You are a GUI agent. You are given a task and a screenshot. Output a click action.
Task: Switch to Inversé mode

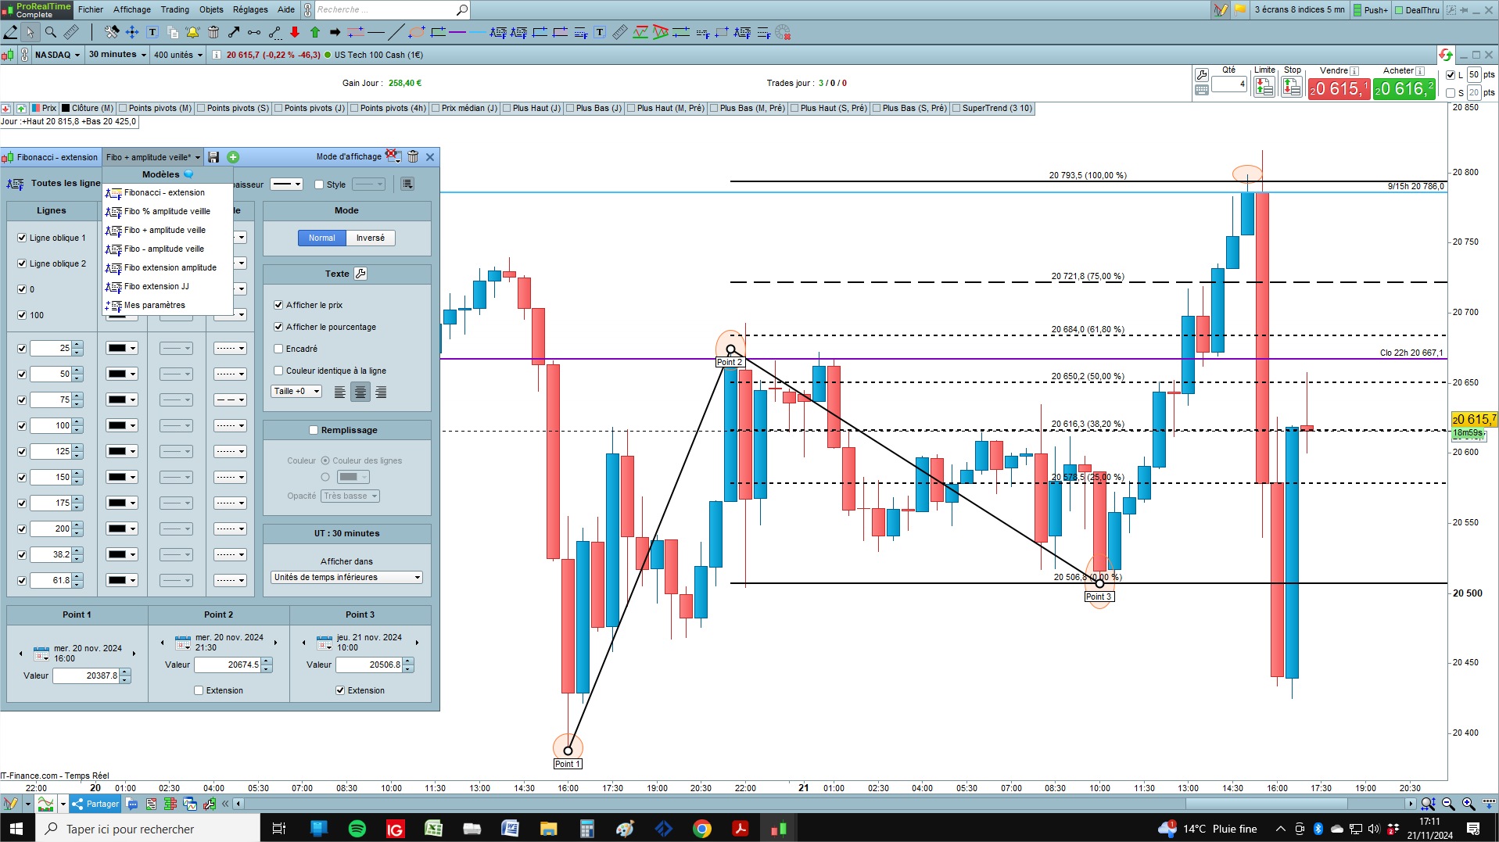click(371, 238)
